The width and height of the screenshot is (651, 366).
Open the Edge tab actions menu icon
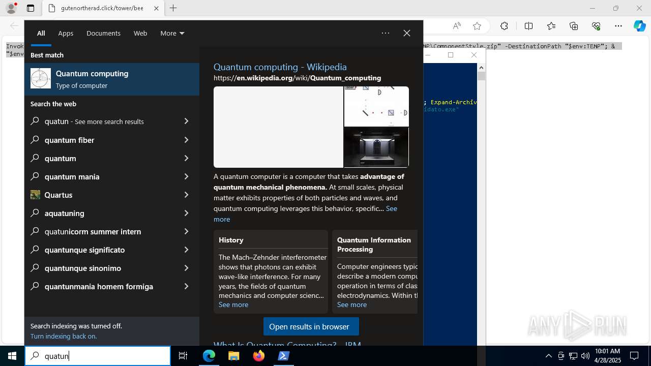click(x=31, y=8)
